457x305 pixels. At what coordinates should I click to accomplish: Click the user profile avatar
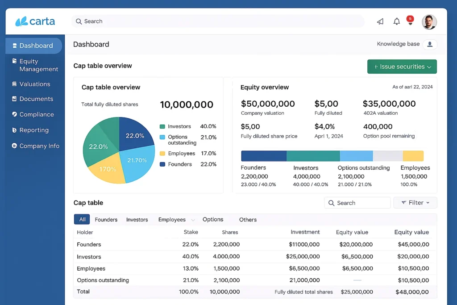tap(429, 21)
